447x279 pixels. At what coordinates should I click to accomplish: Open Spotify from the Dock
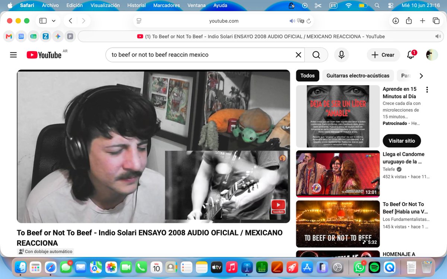coord(375,267)
